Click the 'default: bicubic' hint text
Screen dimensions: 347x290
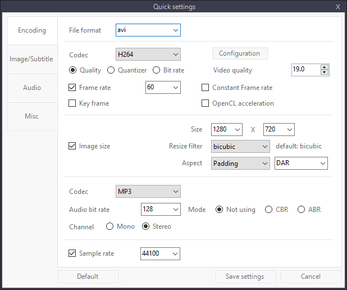(x=299, y=146)
